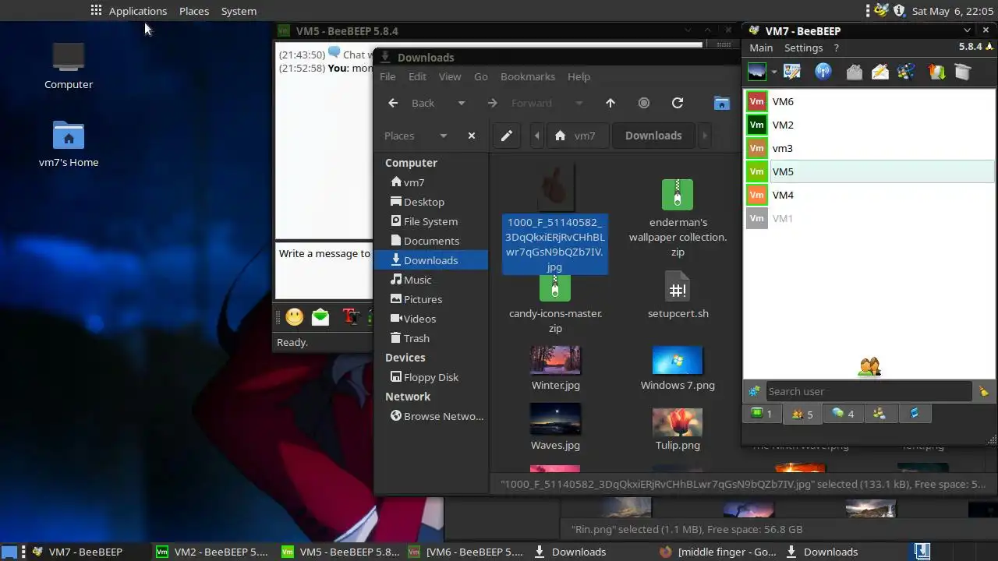Switch to the users tab showing 5

tap(802, 414)
